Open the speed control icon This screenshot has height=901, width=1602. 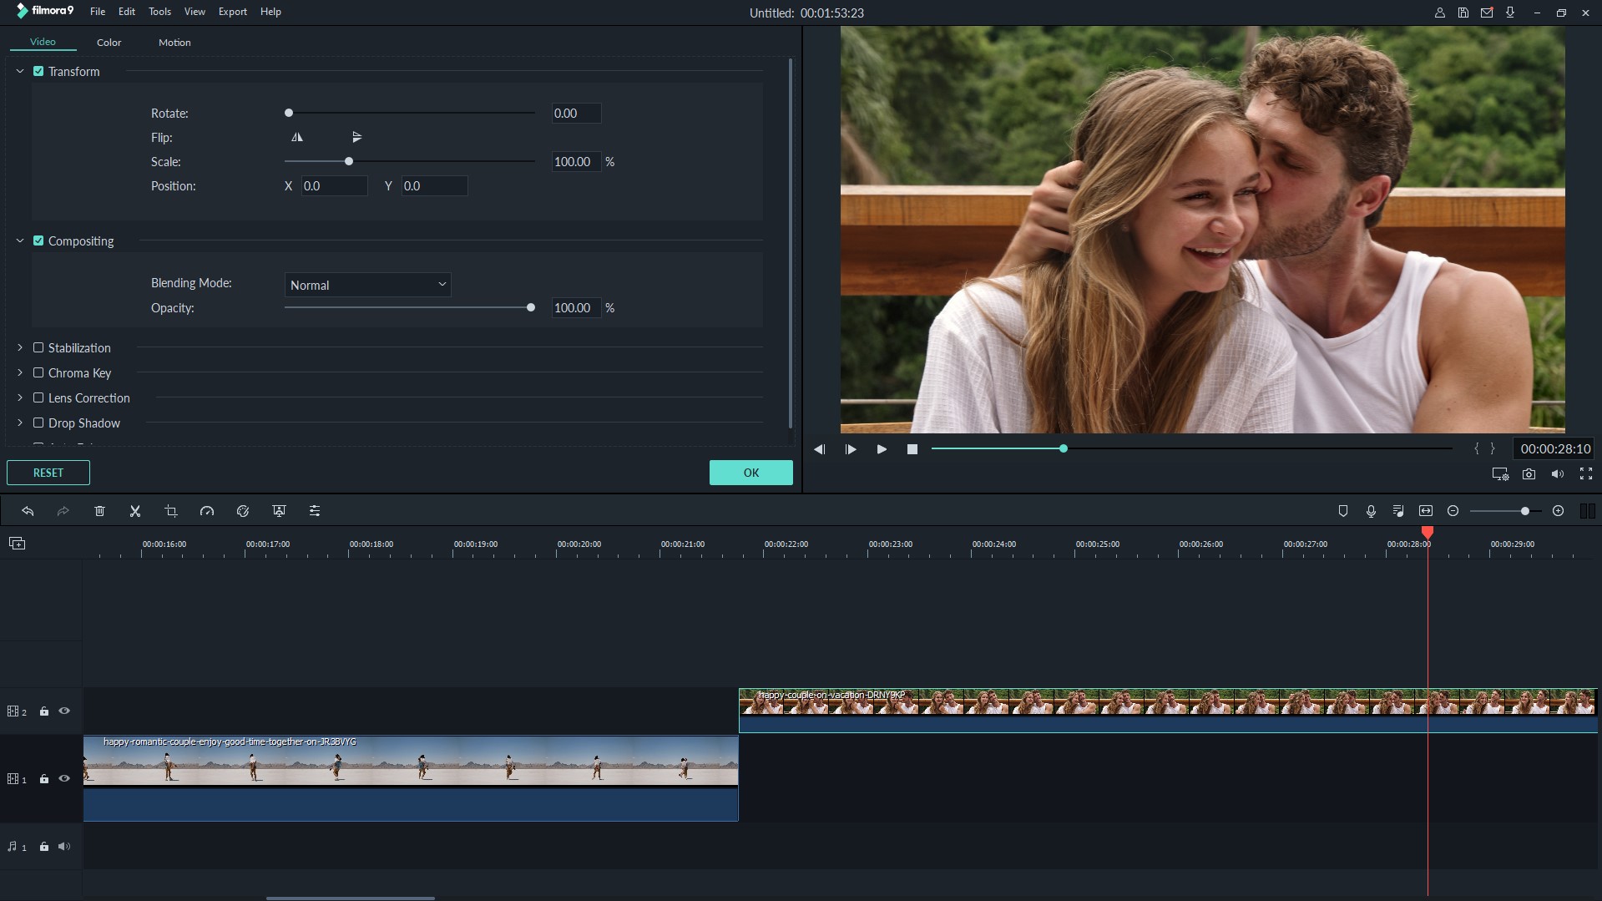click(x=207, y=511)
